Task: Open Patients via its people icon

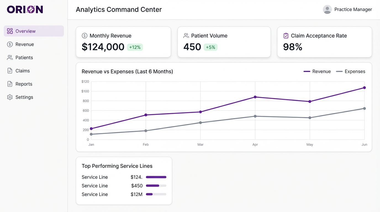Action: pos(10,57)
